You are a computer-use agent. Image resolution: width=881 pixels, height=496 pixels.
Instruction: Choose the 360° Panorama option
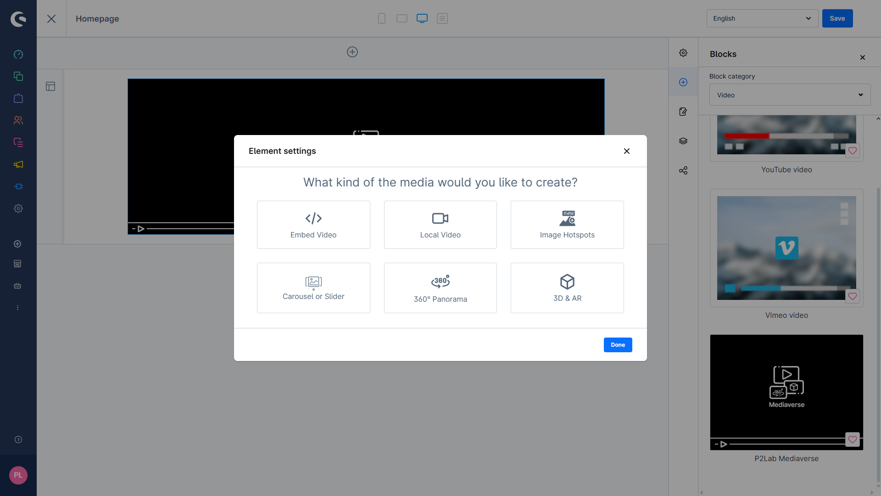tap(440, 288)
